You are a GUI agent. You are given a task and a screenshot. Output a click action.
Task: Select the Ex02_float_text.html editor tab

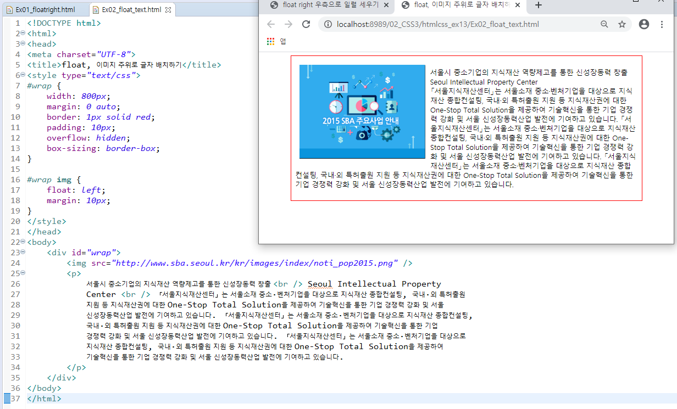click(x=131, y=10)
